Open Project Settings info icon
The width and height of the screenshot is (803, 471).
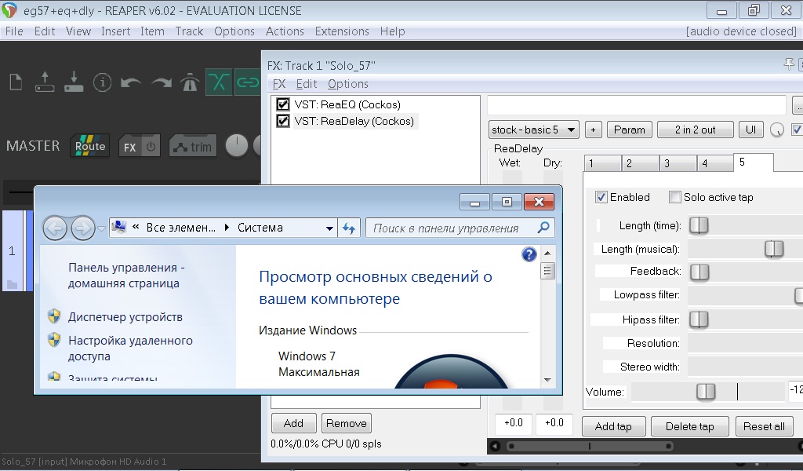point(103,82)
